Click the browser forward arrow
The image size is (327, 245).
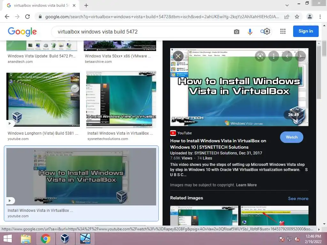(x=17, y=17)
